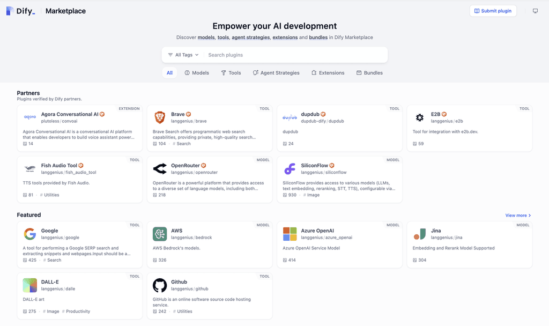The height and width of the screenshot is (326, 549).
Task: Open DALL-E via its colorful icon
Action: tap(29, 285)
